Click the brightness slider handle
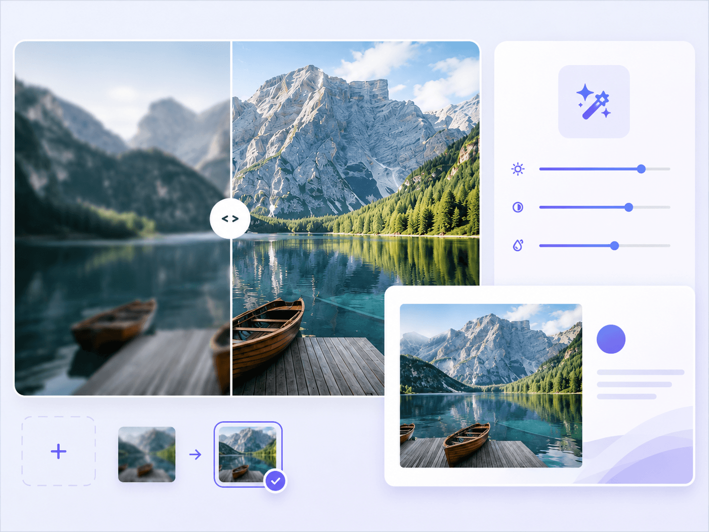 [641, 169]
